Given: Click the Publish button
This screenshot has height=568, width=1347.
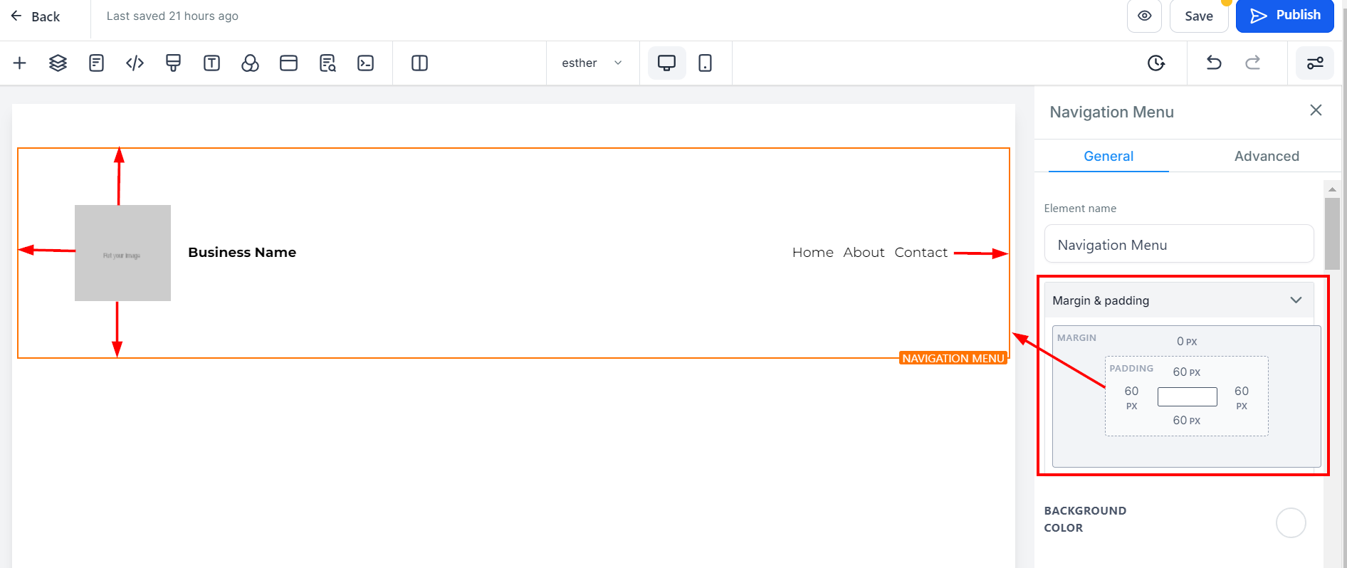Looking at the screenshot, I should [x=1285, y=16].
